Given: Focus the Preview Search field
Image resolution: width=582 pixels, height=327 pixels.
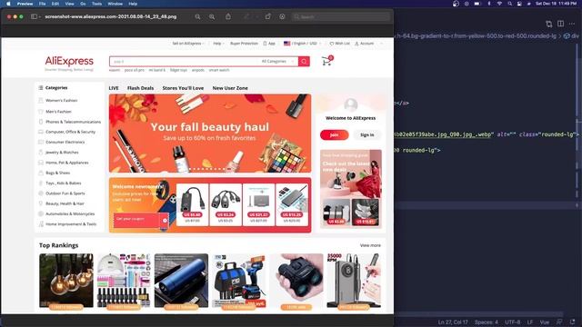Looking at the screenshot, I should [341, 16].
